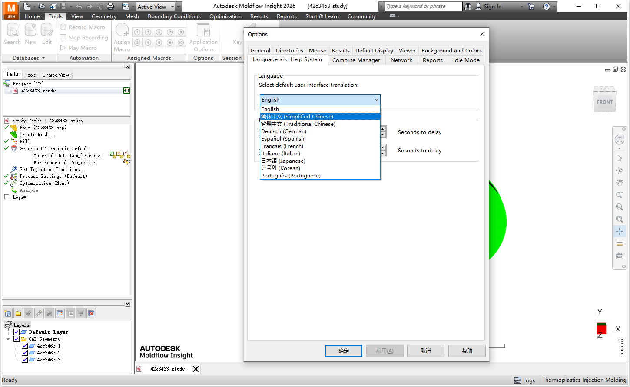This screenshot has width=630, height=387.
Task: Click the shopping cart icon in title bar
Action: (x=531, y=7)
